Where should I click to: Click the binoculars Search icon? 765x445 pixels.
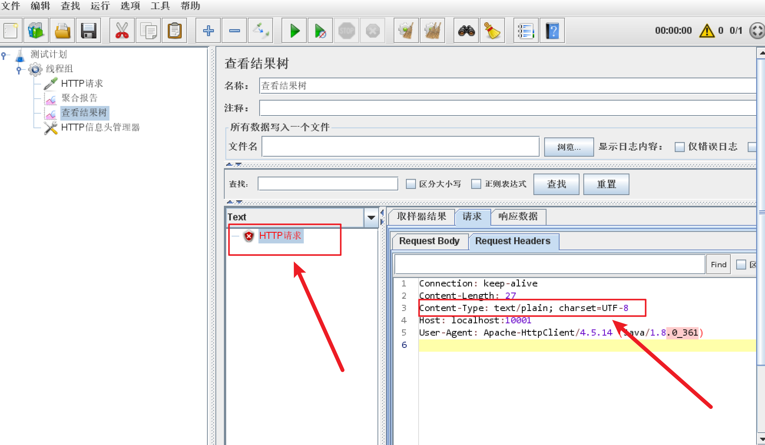tap(466, 31)
